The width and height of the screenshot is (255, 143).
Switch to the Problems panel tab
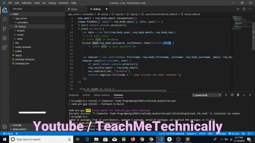point(73,95)
